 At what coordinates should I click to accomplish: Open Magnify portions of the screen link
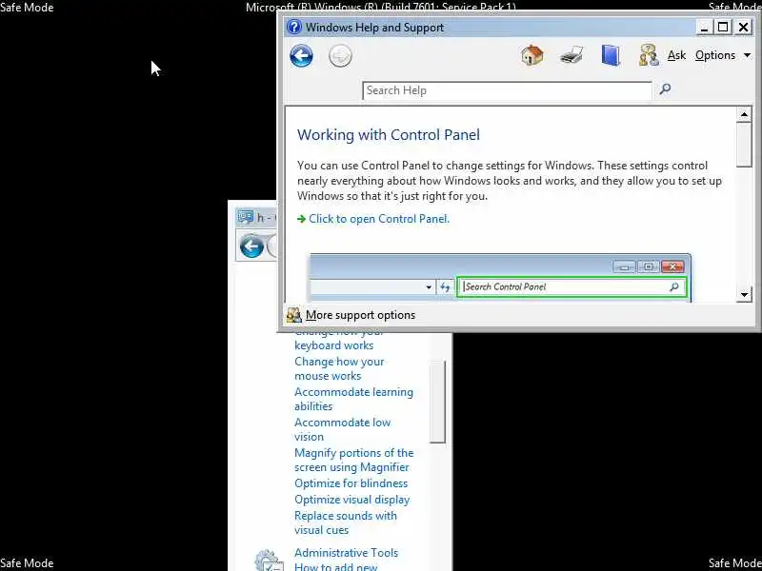click(353, 461)
